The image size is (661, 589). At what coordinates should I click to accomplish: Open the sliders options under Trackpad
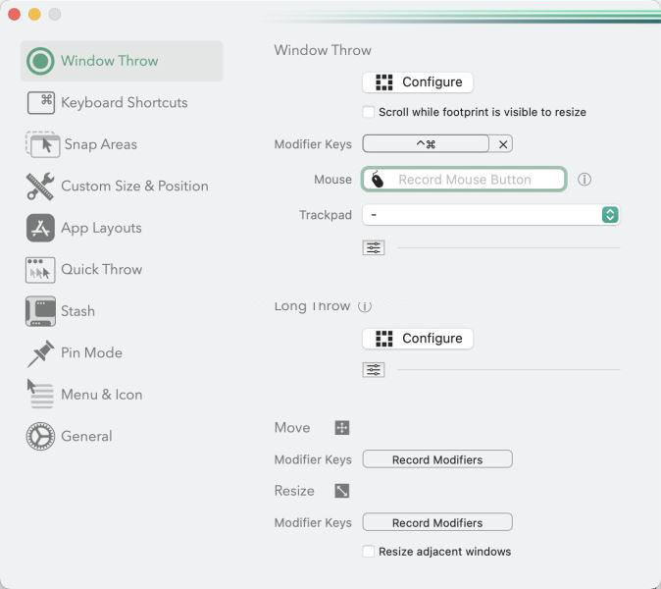[x=374, y=247]
